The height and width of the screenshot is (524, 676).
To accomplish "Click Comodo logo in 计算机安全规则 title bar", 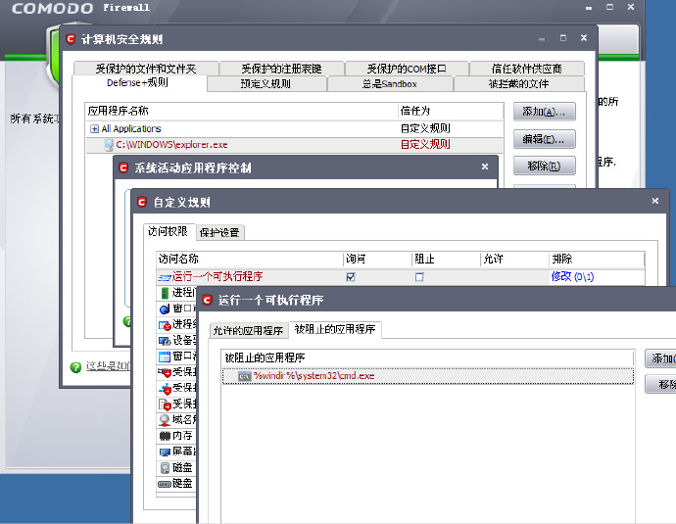I will click(x=71, y=39).
